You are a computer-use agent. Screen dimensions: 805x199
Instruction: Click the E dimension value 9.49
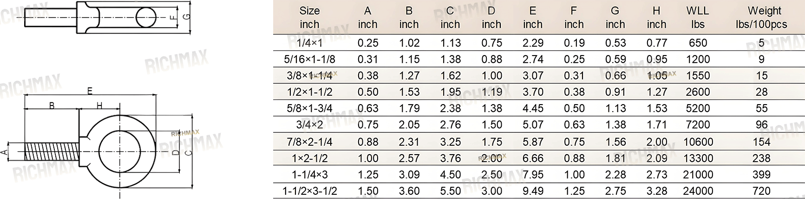tap(533, 191)
